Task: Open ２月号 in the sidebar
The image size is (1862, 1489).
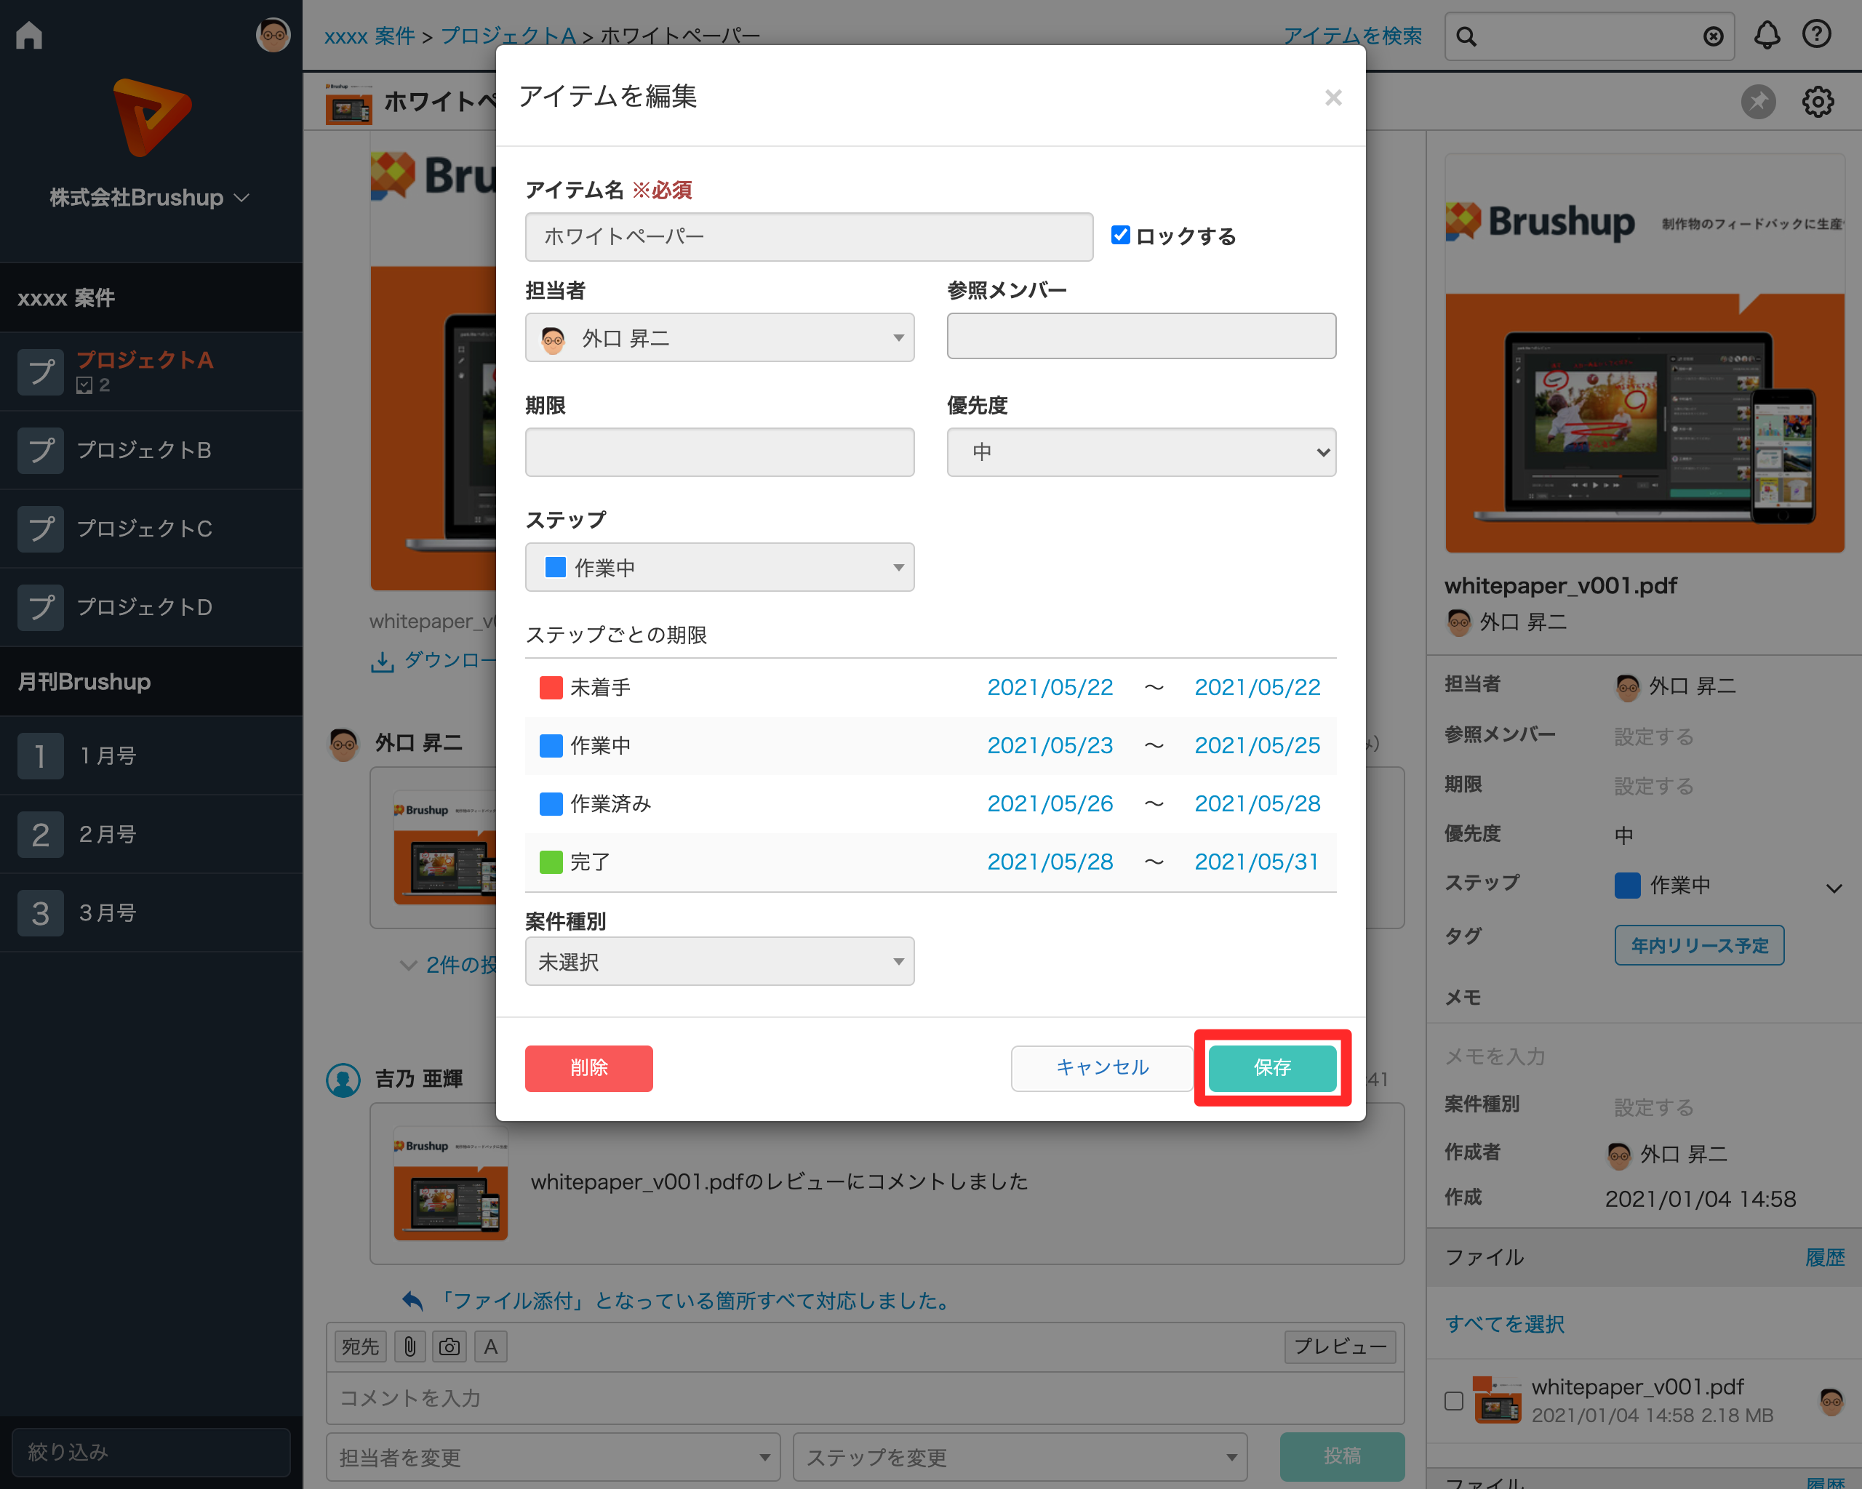Action: click(108, 834)
